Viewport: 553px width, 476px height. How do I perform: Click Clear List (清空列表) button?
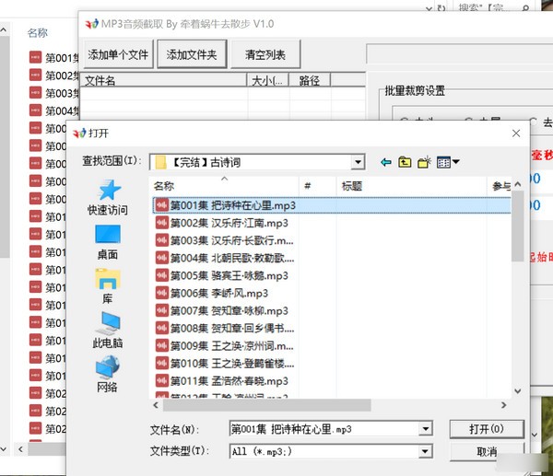coord(265,54)
